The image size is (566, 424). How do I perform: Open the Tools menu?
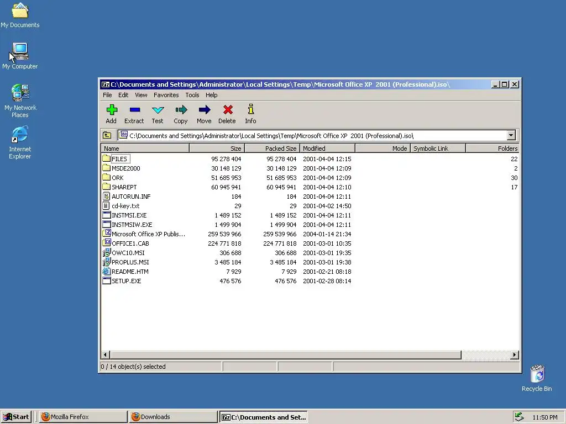point(192,95)
